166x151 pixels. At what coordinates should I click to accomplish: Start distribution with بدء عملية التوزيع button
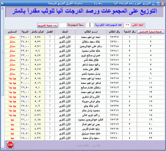pos(48,25)
